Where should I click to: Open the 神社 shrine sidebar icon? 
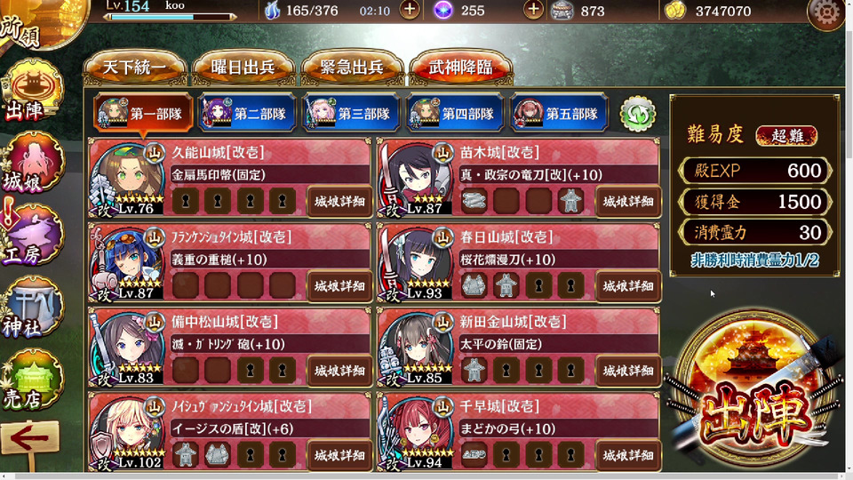(x=33, y=308)
